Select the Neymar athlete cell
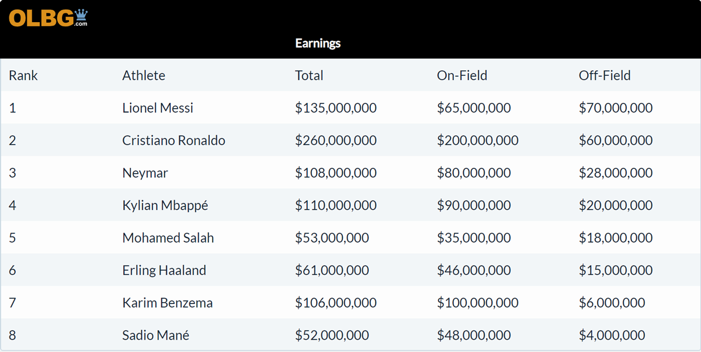This screenshot has width=701, height=352. (145, 173)
